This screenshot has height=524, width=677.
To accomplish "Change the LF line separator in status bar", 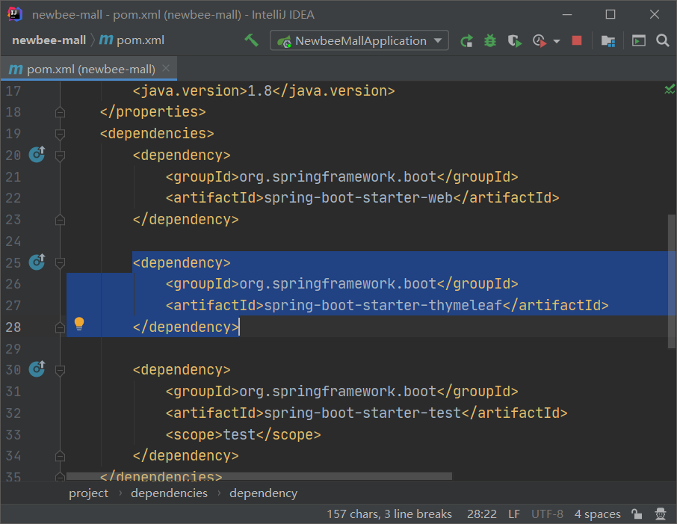I will [514, 514].
